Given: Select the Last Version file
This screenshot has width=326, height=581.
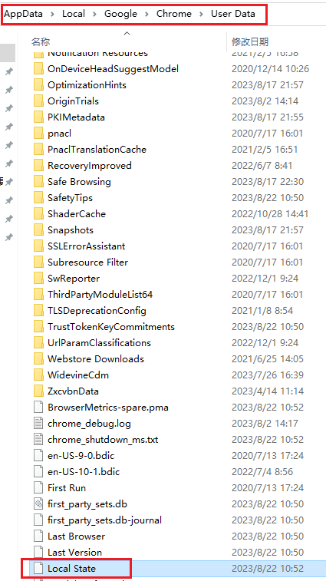Looking at the screenshot, I should point(75,552).
